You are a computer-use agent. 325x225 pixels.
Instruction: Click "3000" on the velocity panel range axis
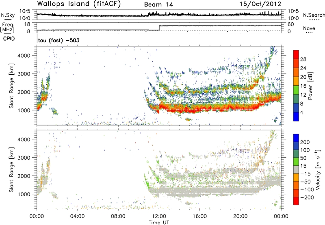pos(24,158)
